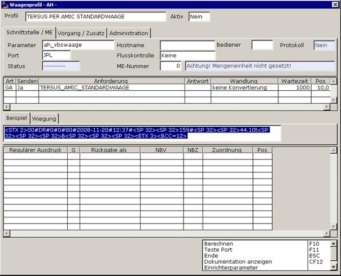This screenshot has height=276, width=341.
Task: Open the Administration tab
Action: click(x=129, y=33)
